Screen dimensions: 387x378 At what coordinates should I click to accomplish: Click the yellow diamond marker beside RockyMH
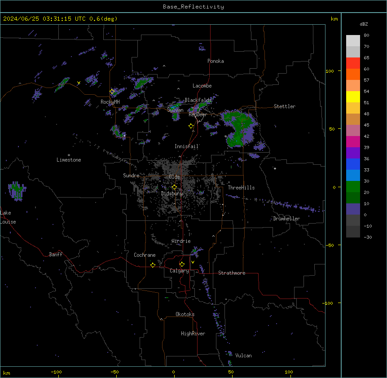112,92
